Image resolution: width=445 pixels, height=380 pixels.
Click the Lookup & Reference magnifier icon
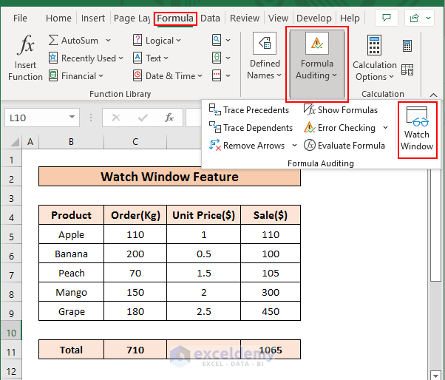point(217,41)
